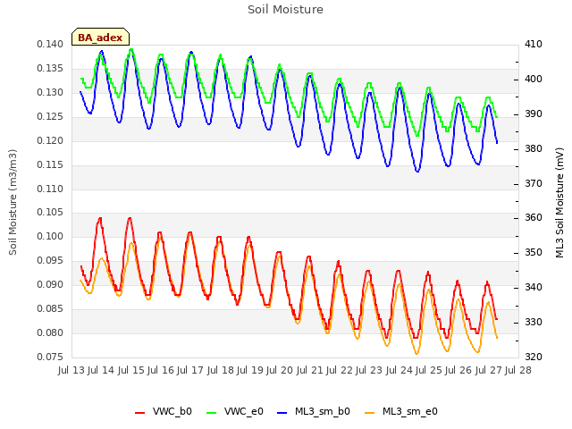Click the Jul 13 x-axis tick label

pos(71,370)
